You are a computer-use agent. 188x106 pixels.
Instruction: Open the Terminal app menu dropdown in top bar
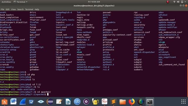[21, 2]
